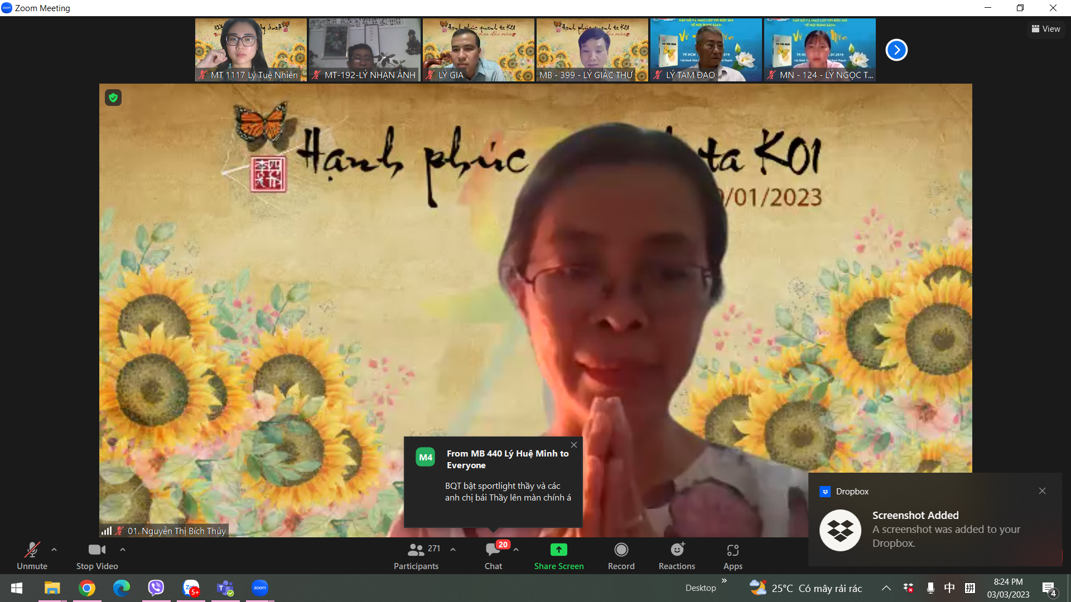The width and height of the screenshot is (1071, 602).
Task: Unmute the microphone
Action: (32, 556)
